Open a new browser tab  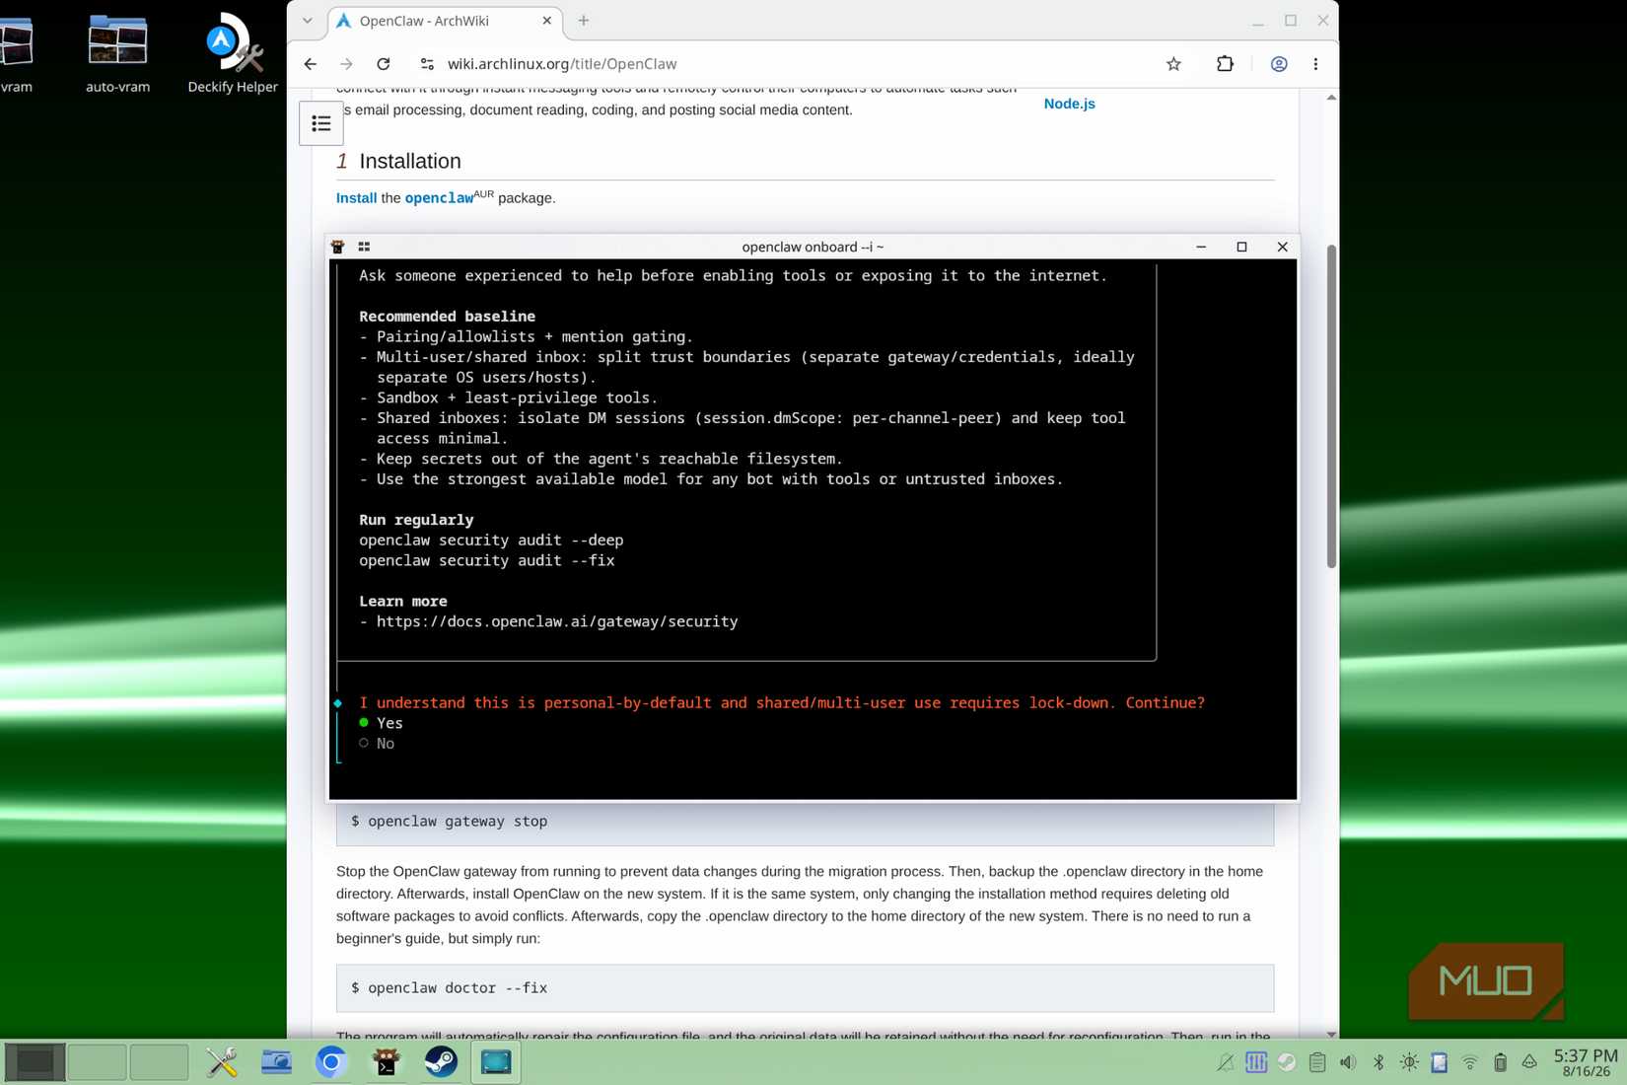[x=584, y=21]
